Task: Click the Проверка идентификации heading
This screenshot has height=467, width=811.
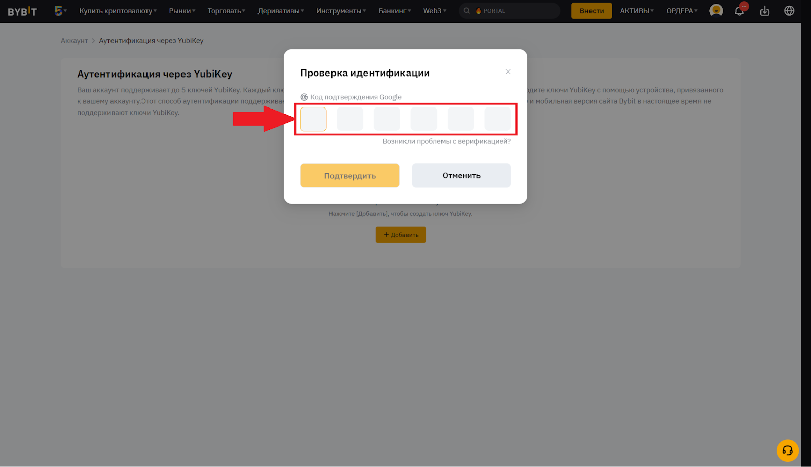Action: pos(365,73)
